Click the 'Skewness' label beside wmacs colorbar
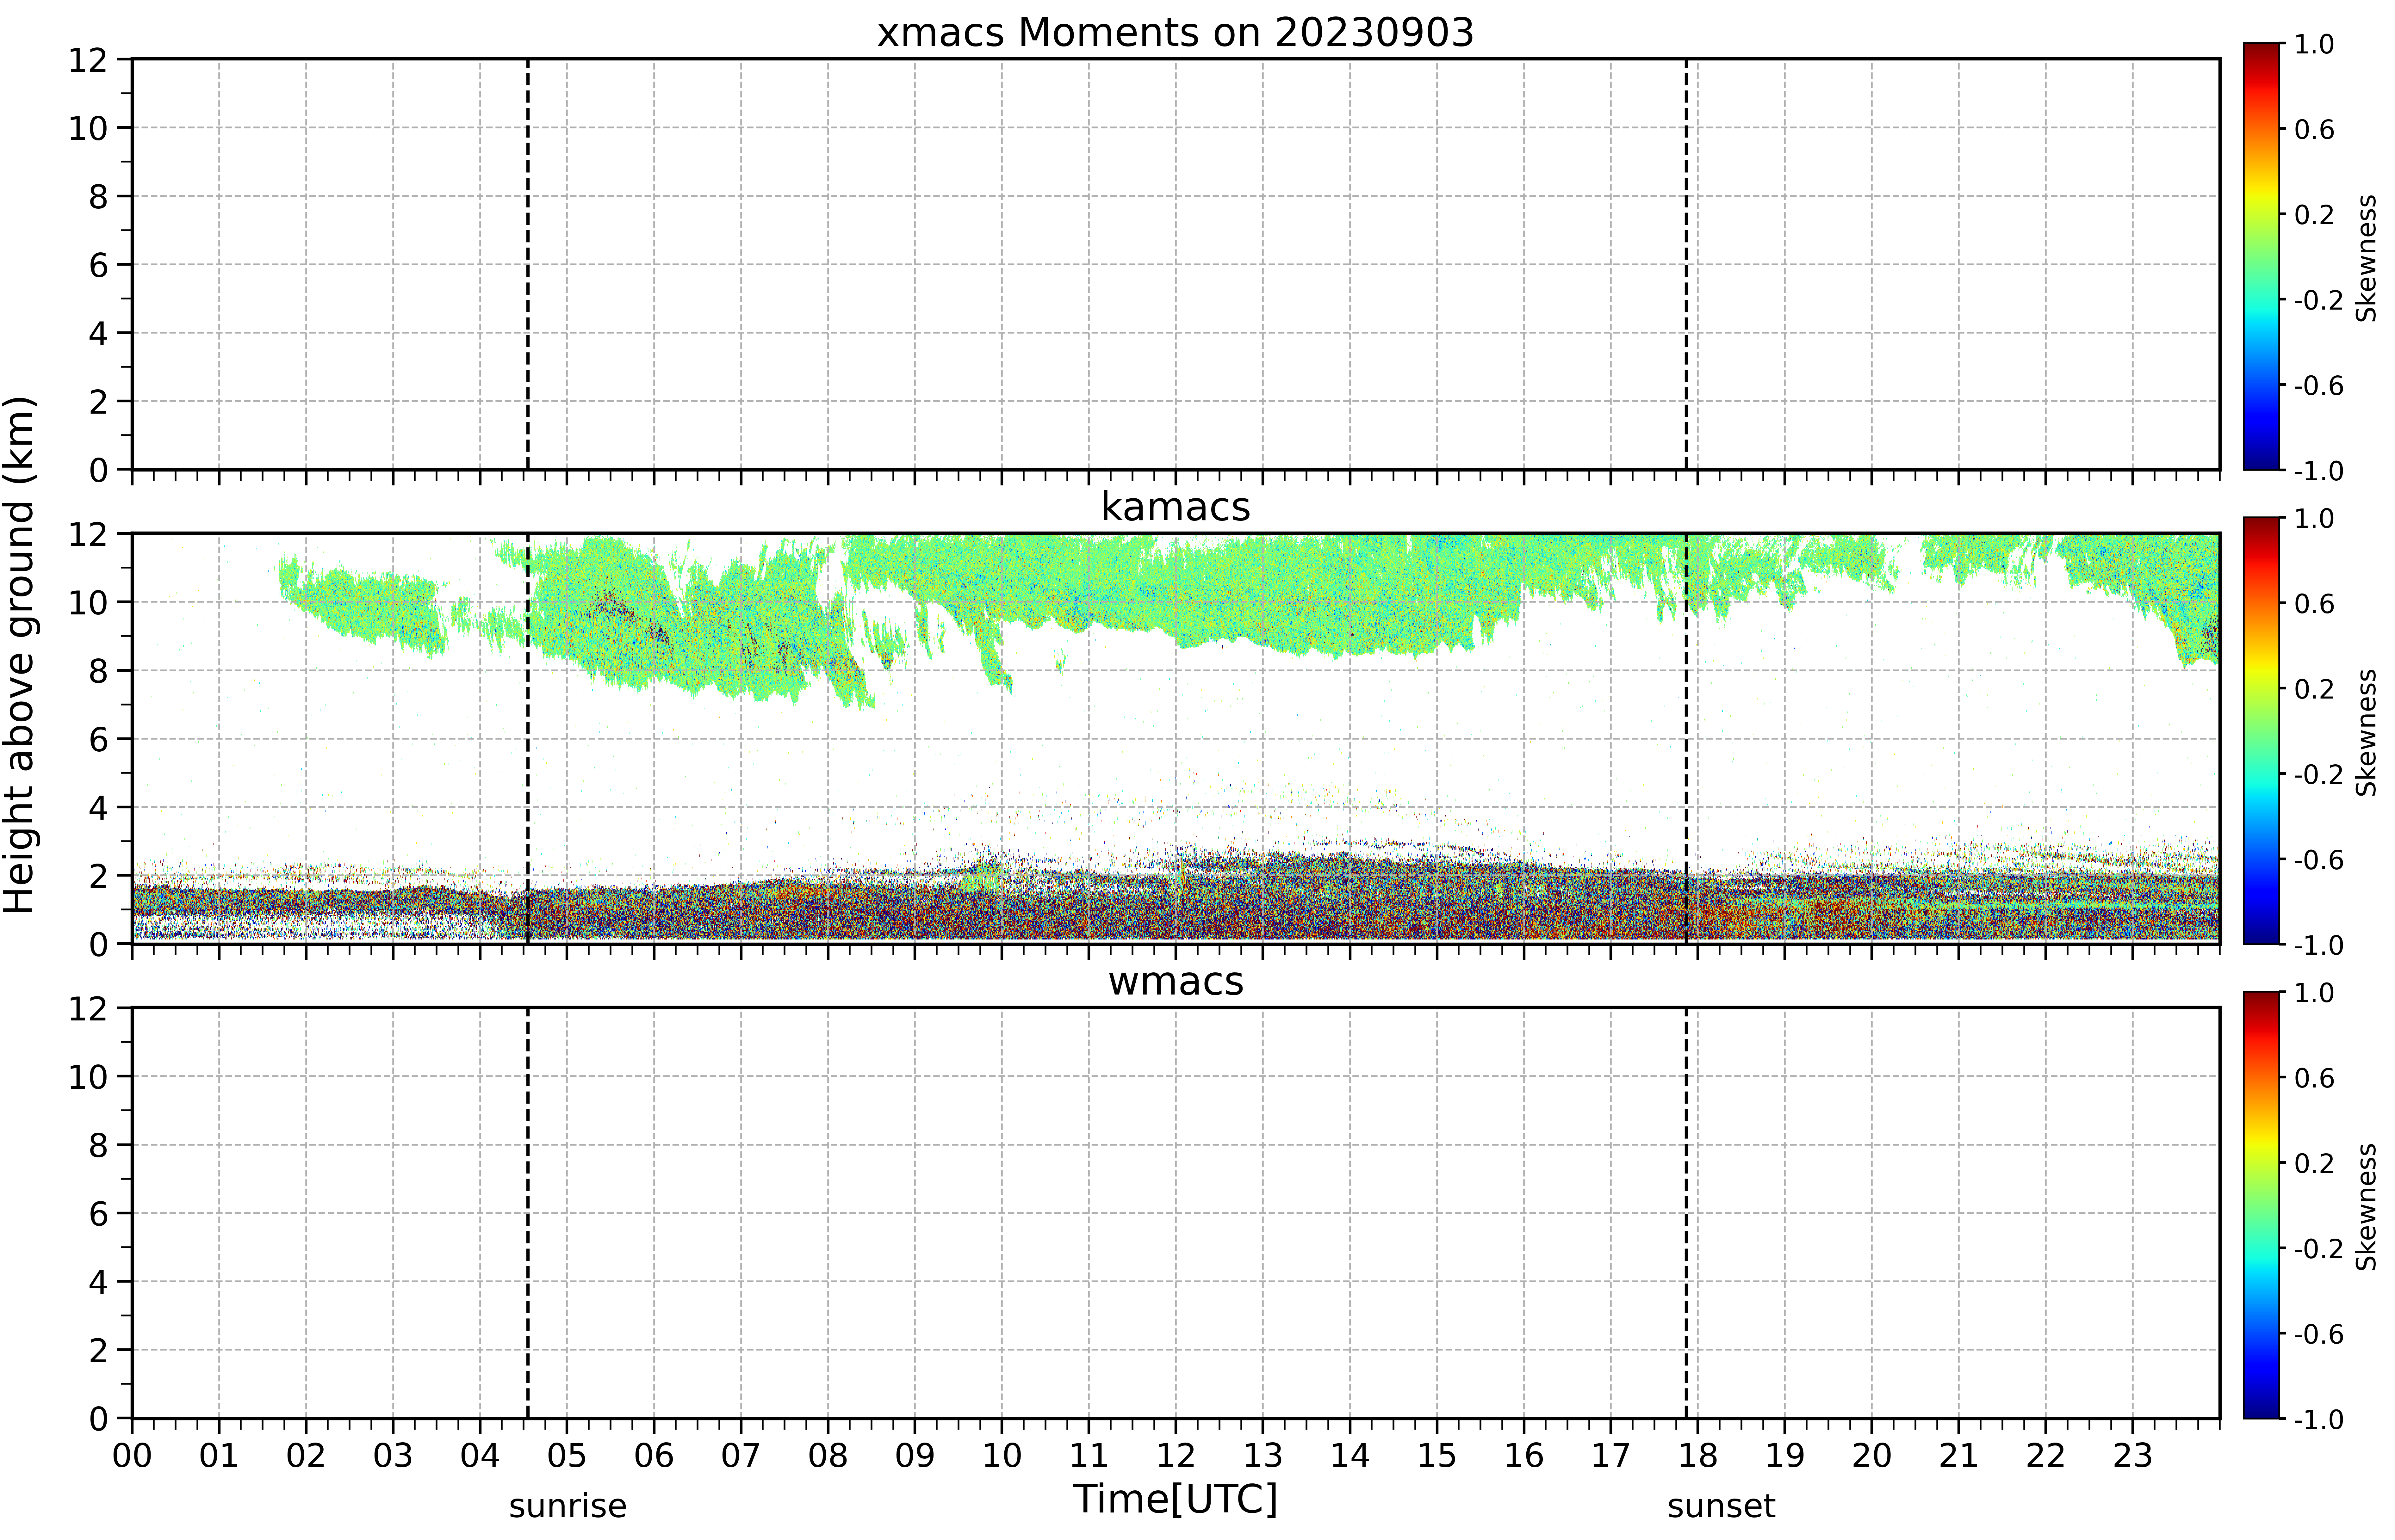The height and width of the screenshot is (1540, 2395). 2366,1207
